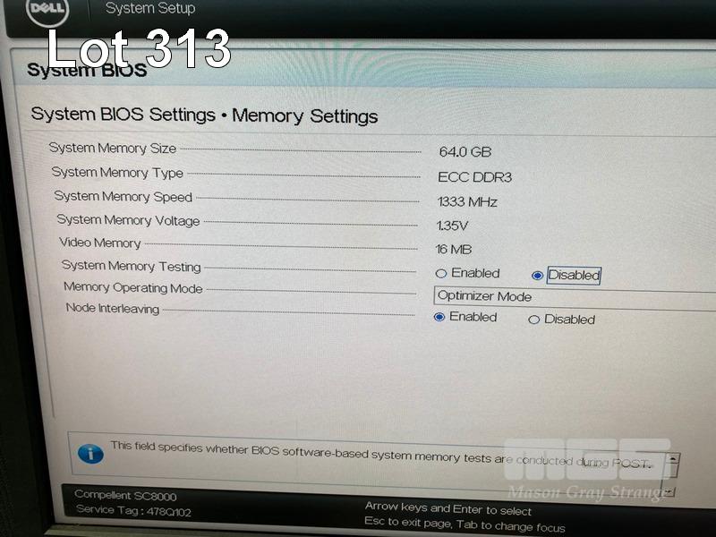Disable Node Interleaving radio button
This screenshot has width=716, height=537.
533,320
